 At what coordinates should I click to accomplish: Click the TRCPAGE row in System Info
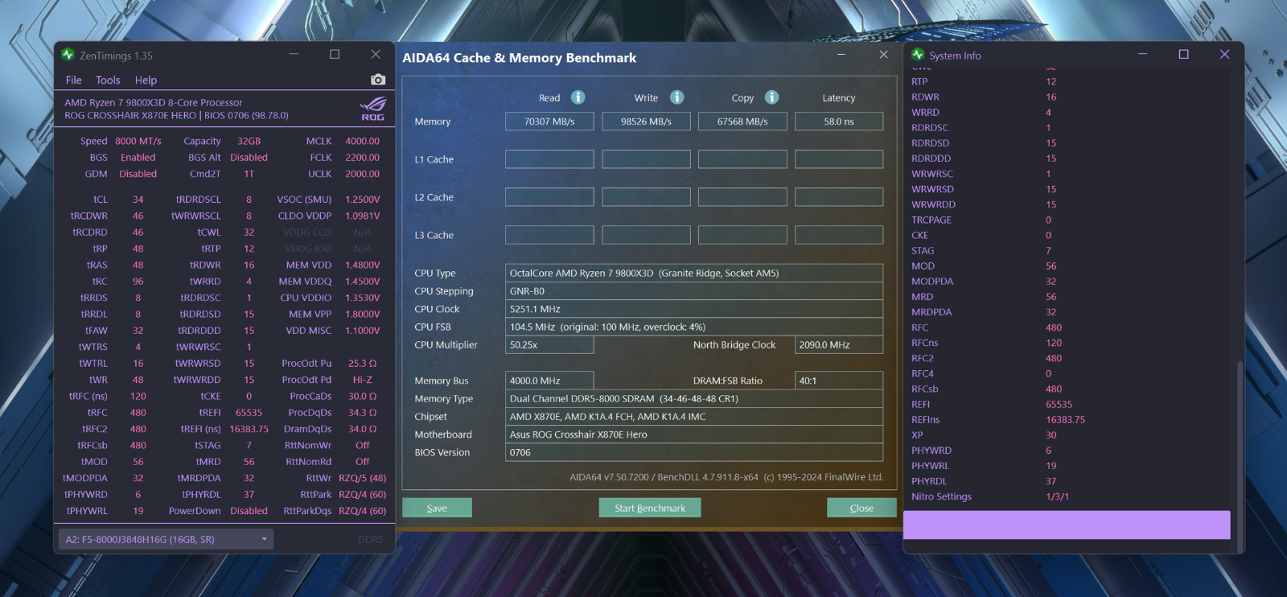point(1067,220)
